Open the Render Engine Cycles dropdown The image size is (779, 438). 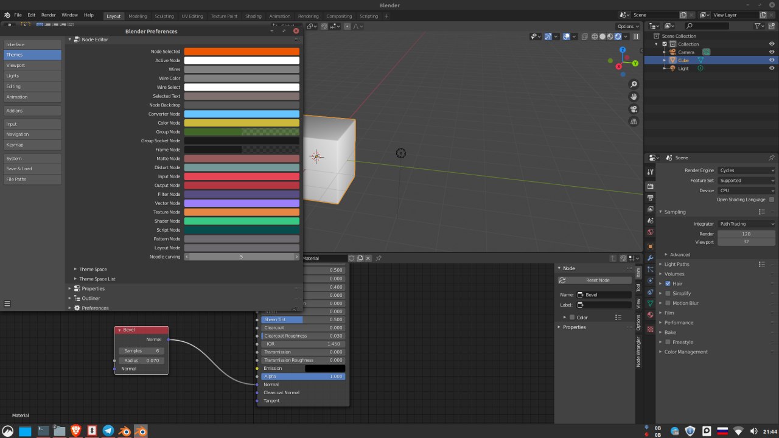click(747, 170)
